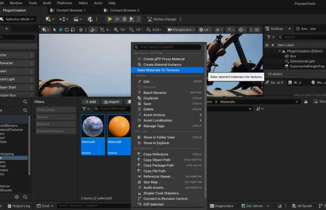Image resolution: width=326 pixels, height=210 pixels.
Task: Open the Perspective view mode dropdown
Action: click(x=181, y=29)
